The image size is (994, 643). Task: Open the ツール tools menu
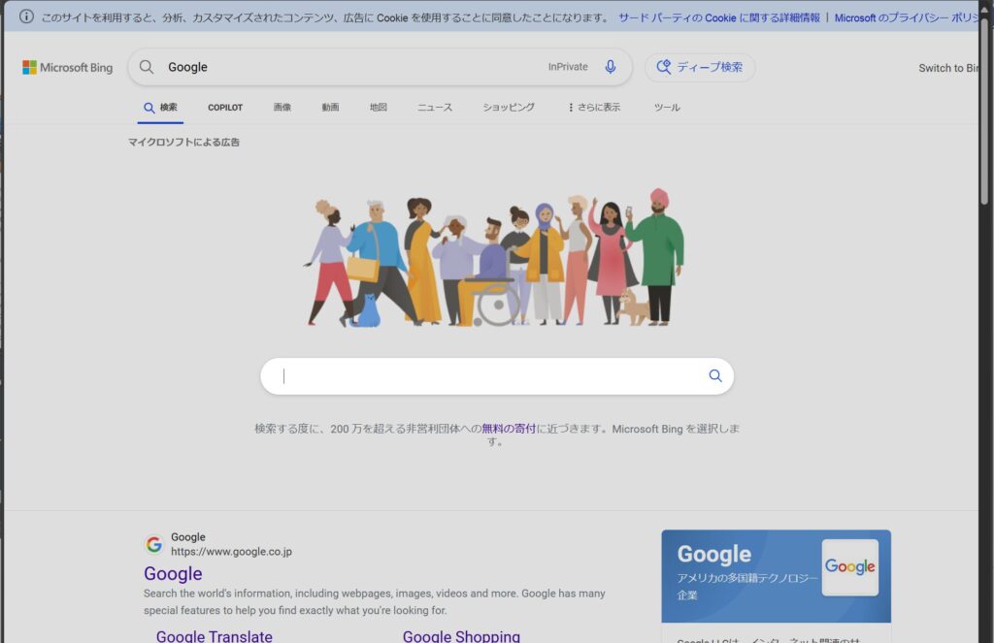coord(667,108)
